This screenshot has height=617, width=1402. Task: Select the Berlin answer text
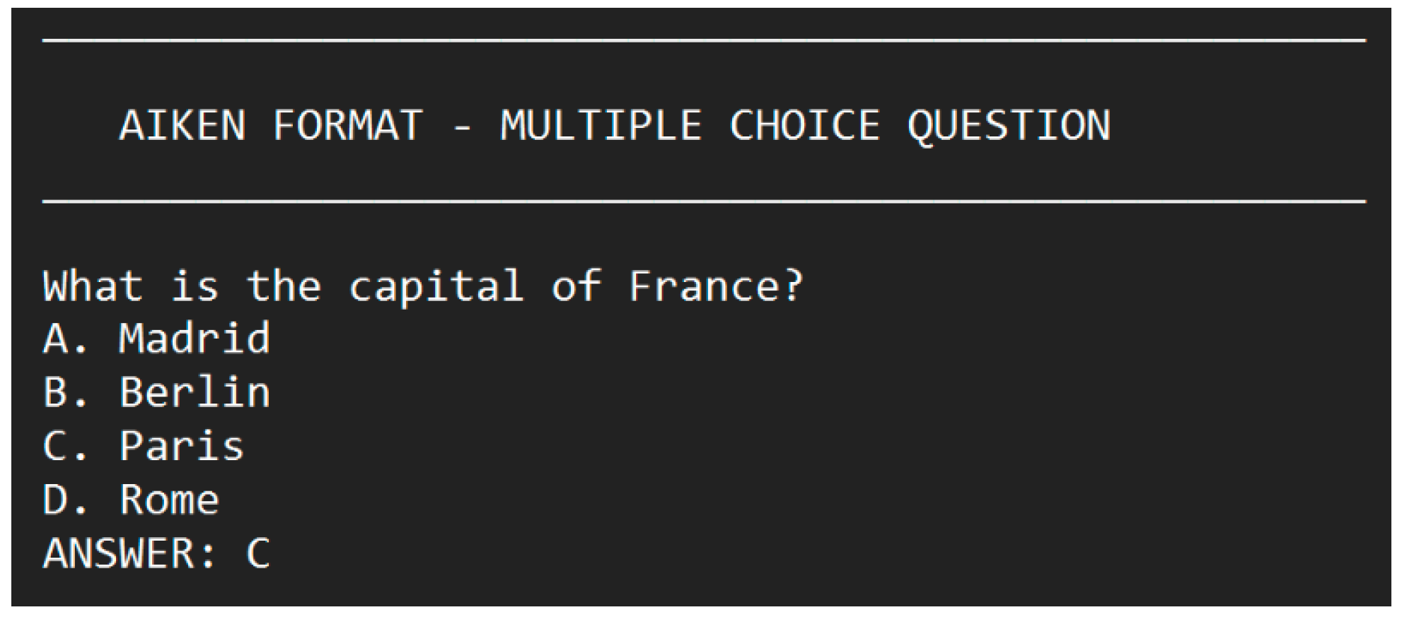195,392
